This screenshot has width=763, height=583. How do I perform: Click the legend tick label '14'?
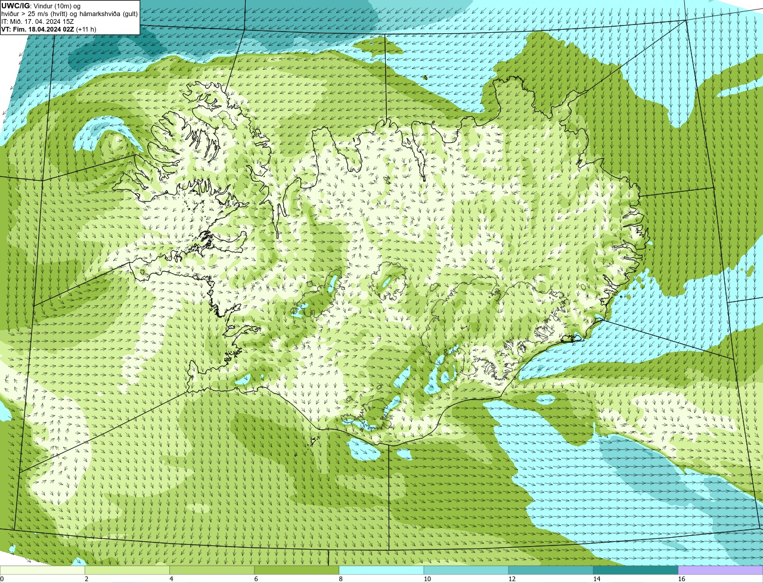click(x=597, y=579)
